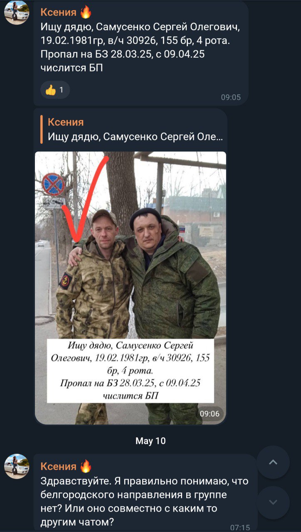Tap the 07:15 timestamp on last message

pyautogui.click(x=240, y=527)
